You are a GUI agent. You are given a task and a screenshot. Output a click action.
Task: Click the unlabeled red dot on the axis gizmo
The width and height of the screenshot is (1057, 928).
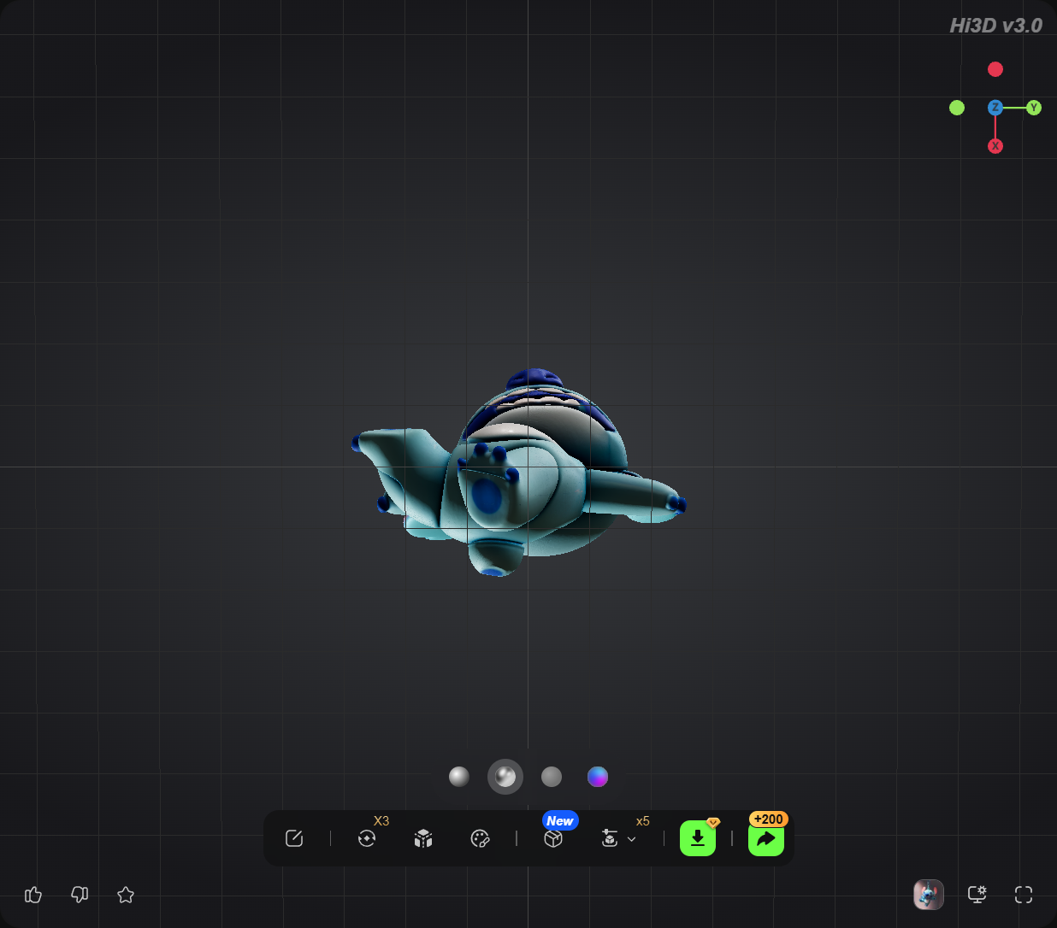tap(995, 69)
